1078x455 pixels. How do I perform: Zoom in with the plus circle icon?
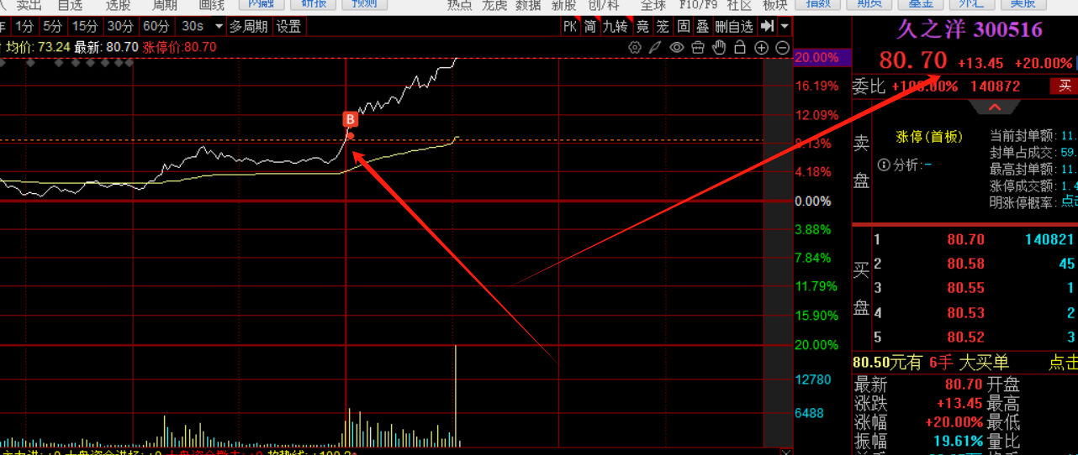(x=763, y=48)
